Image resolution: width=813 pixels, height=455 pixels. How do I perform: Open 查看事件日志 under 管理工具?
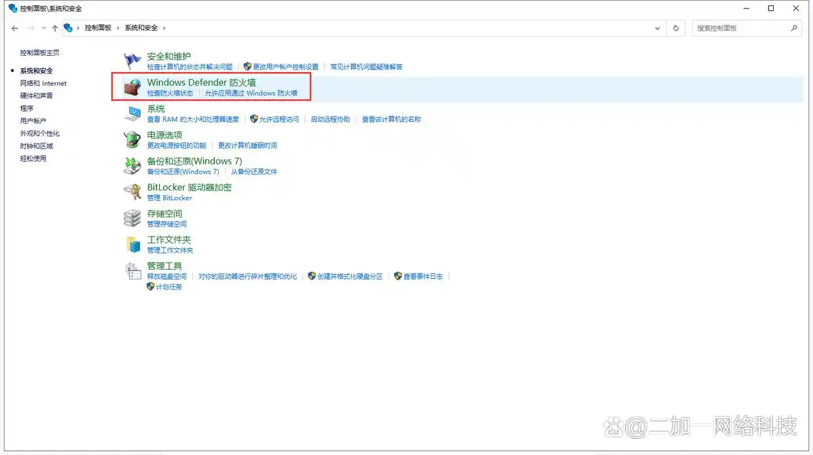point(422,276)
